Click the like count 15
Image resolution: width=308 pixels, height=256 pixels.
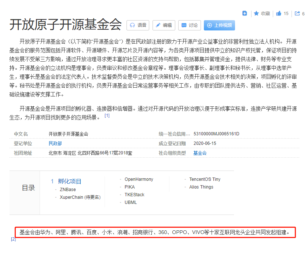click(x=286, y=14)
